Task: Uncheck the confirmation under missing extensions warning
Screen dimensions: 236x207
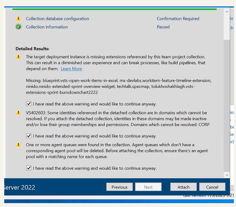Action: pos(29,104)
